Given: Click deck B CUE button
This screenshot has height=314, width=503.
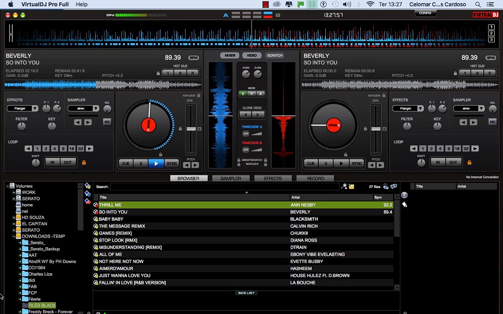Looking at the screenshot, I should [310, 164].
